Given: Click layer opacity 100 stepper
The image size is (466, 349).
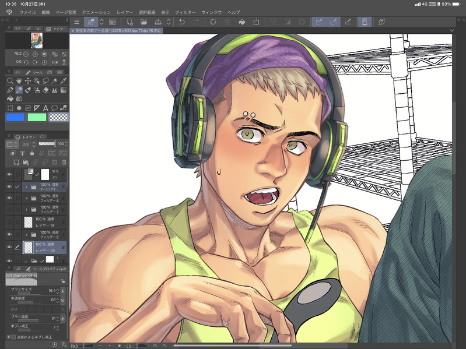Looking at the screenshot, I should (66, 144).
